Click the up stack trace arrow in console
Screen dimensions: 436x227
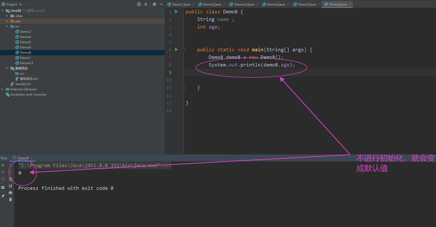(x=10, y=165)
